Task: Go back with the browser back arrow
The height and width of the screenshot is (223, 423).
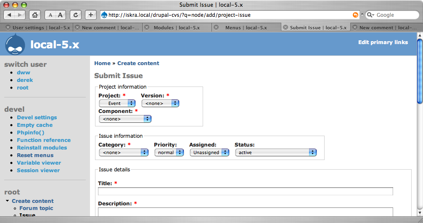Action: [x=9, y=15]
